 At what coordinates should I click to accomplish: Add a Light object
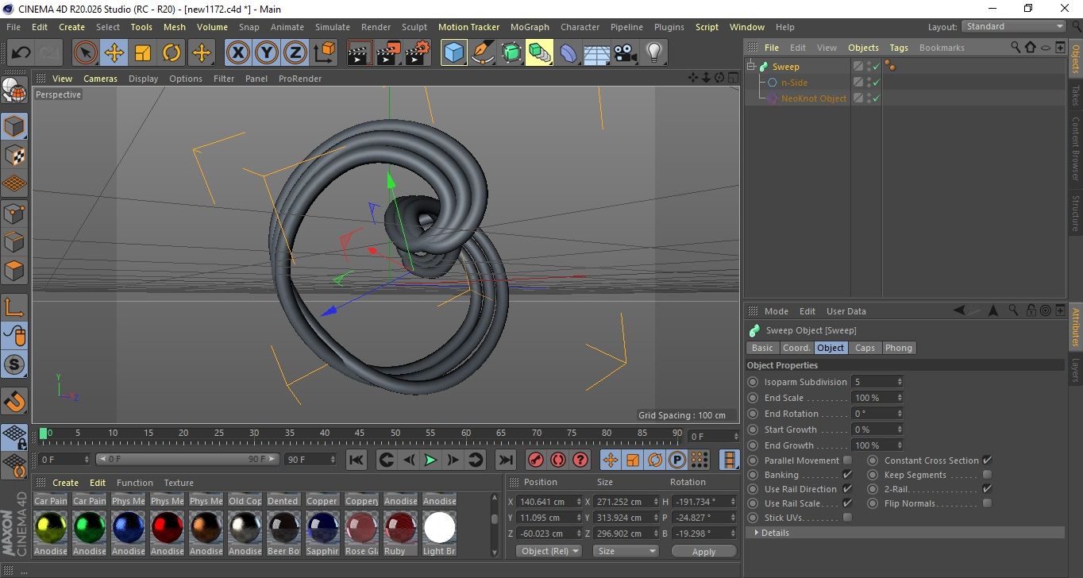[x=654, y=53]
